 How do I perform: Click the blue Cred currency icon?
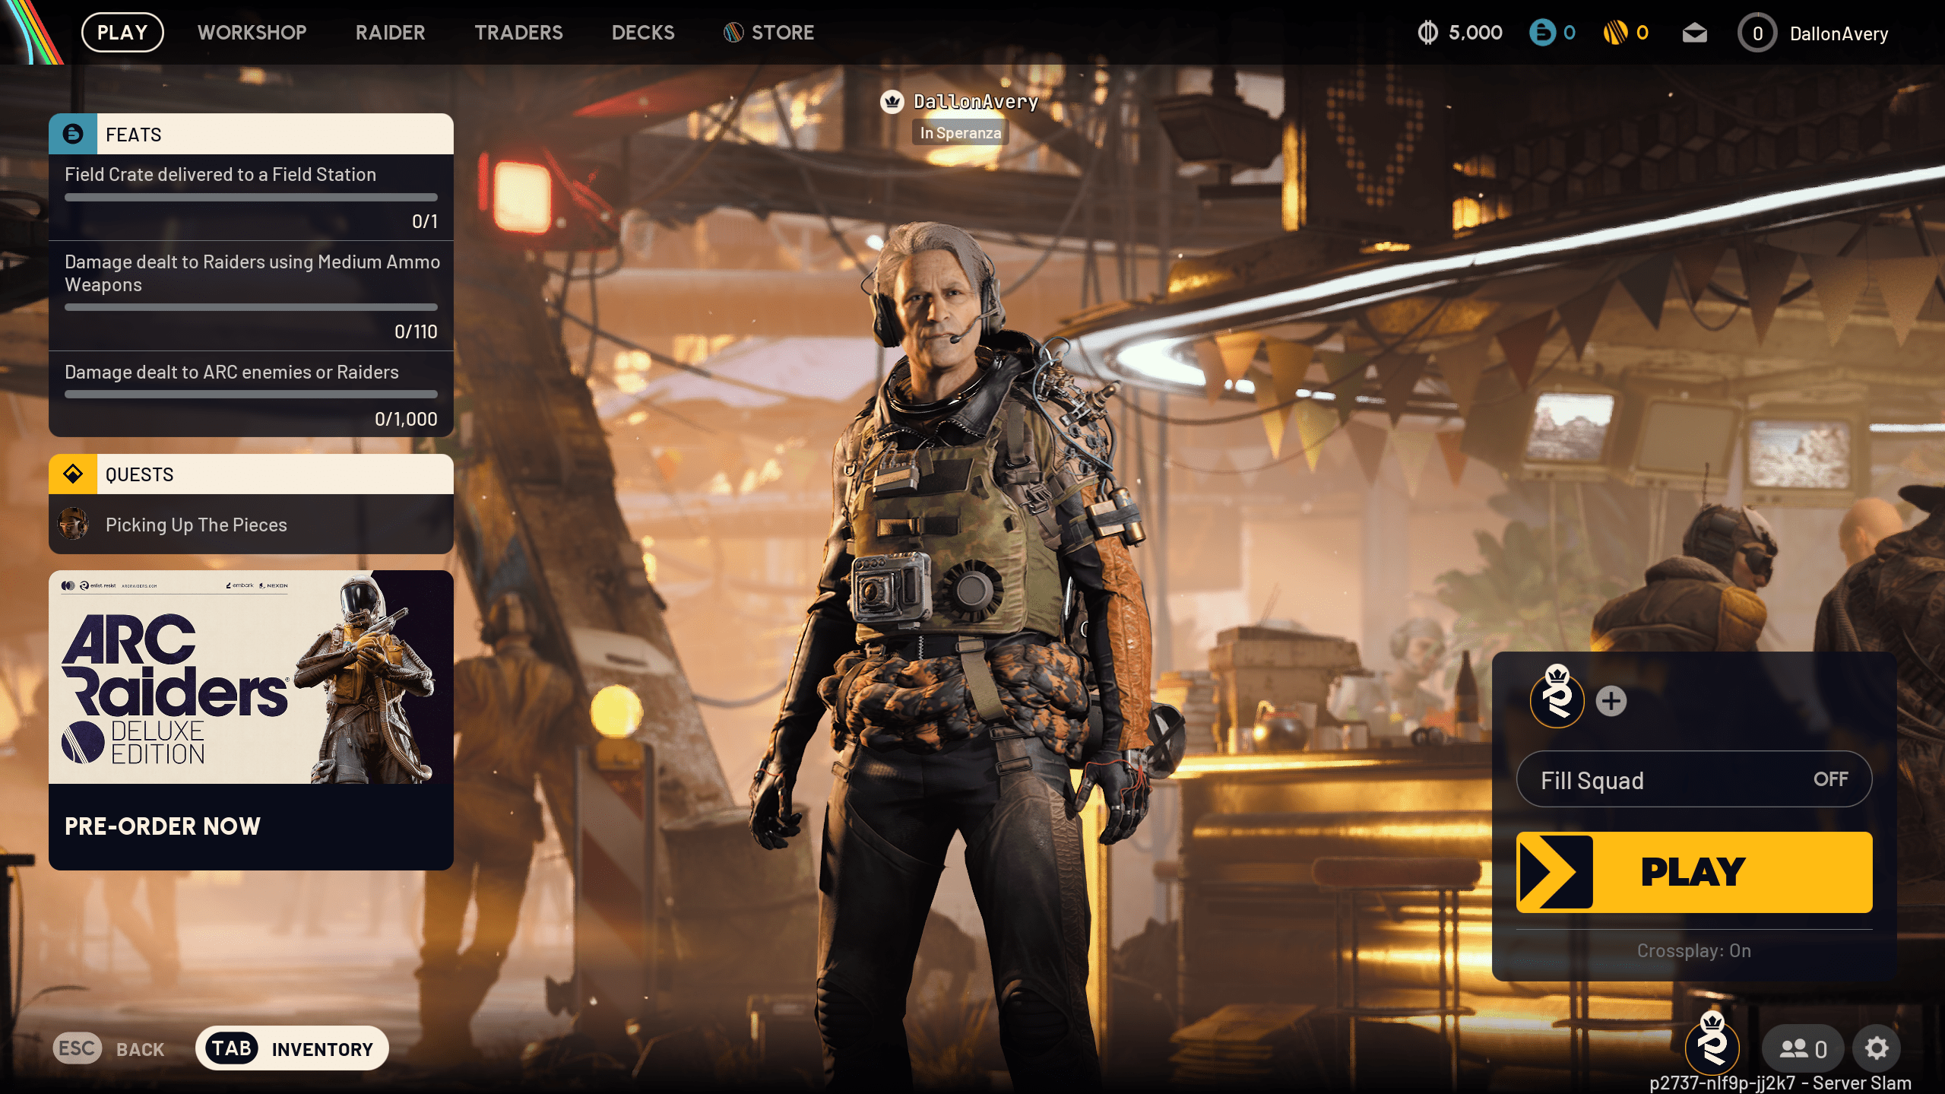[x=1541, y=33]
